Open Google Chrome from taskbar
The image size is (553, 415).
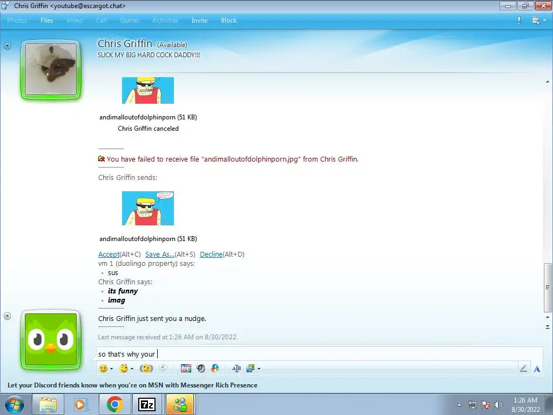coord(114,404)
